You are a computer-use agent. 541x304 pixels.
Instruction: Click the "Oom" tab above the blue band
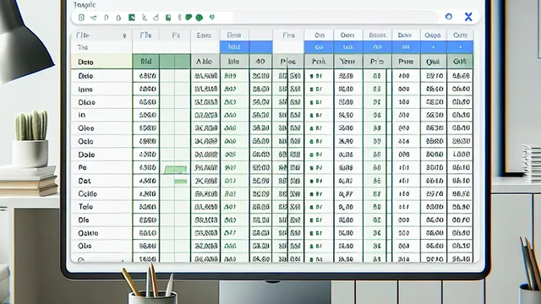[347, 35]
